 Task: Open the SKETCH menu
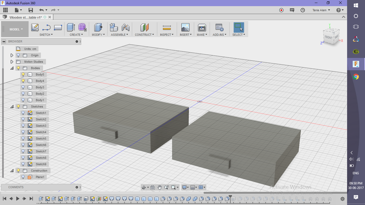[46, 35]
